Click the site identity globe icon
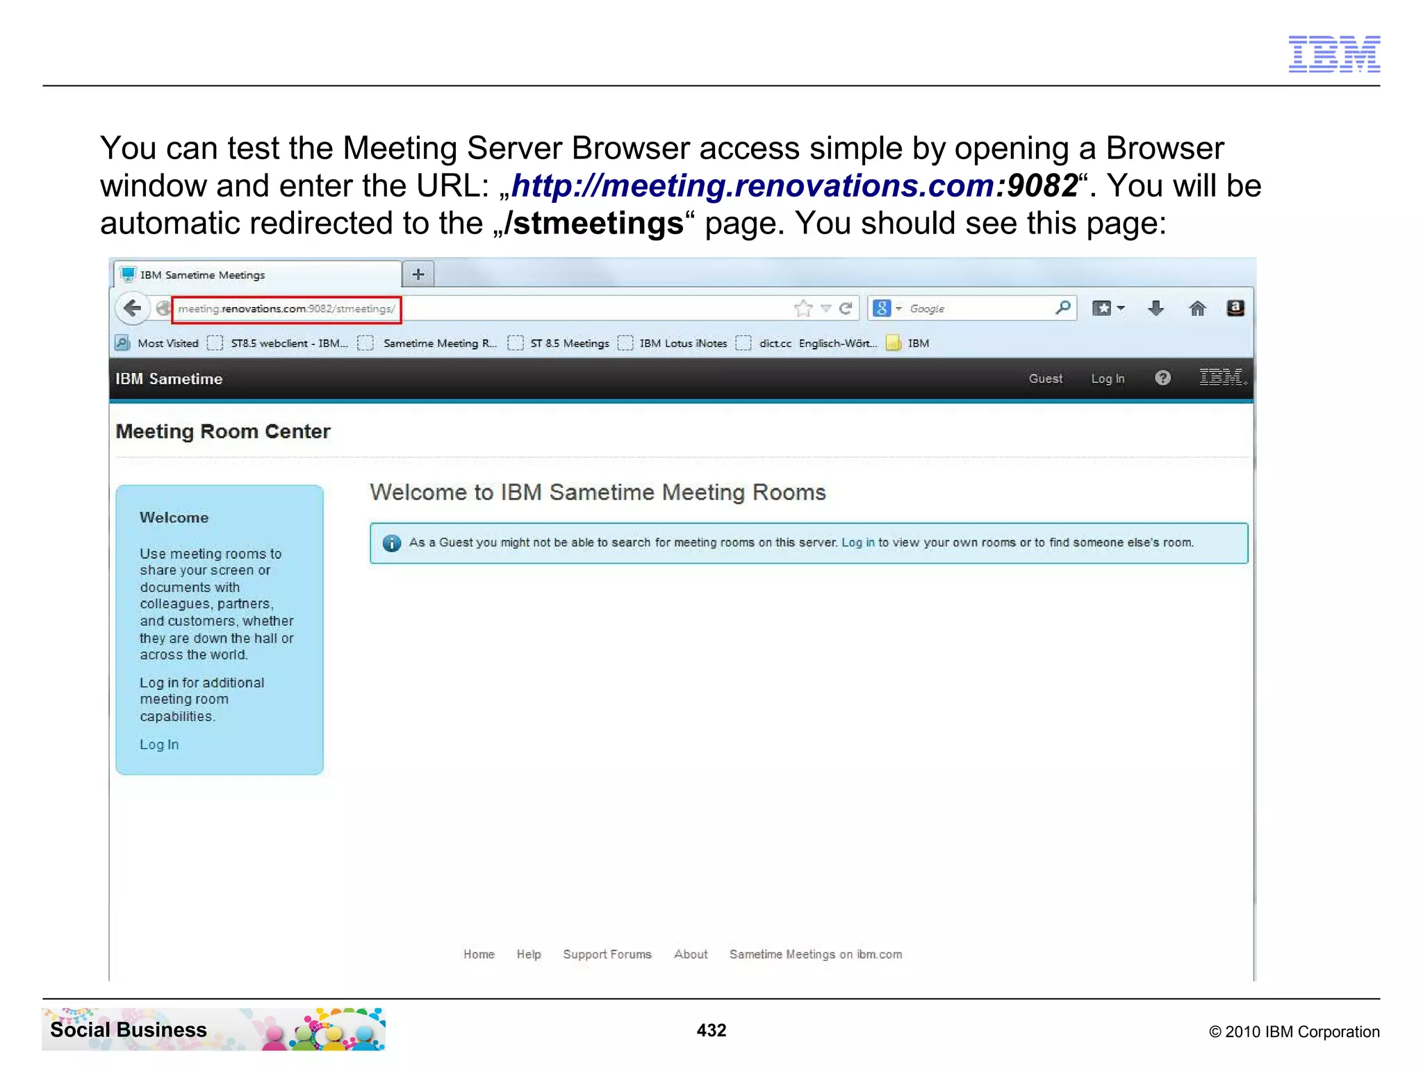Viewport: 1423px width, 1067px height. coord(163,308)
